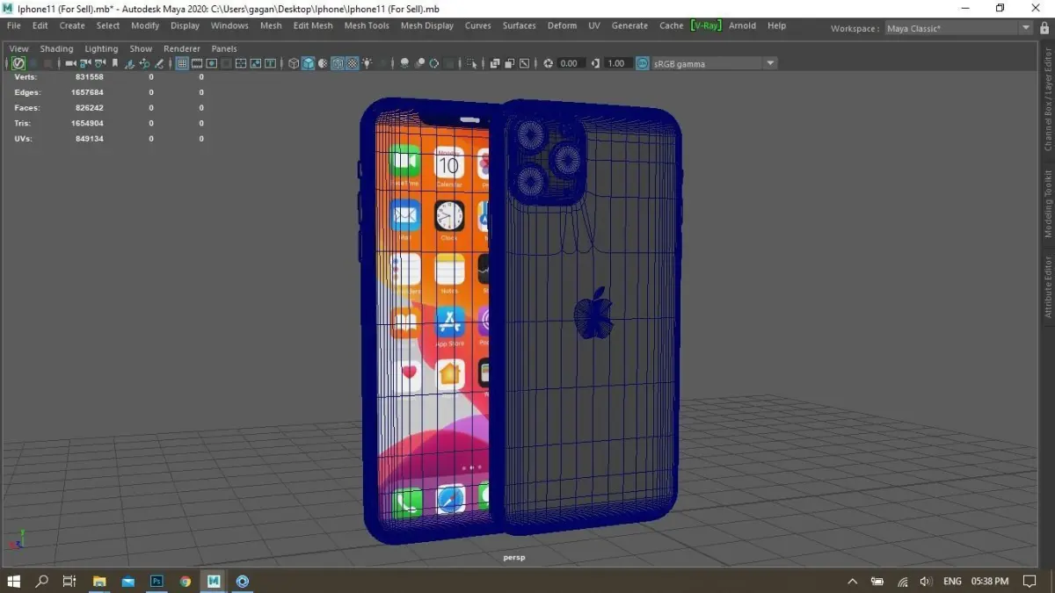Open the Lighting panel menu
The image size is (1055, 593).
click(x=101, y=49)
